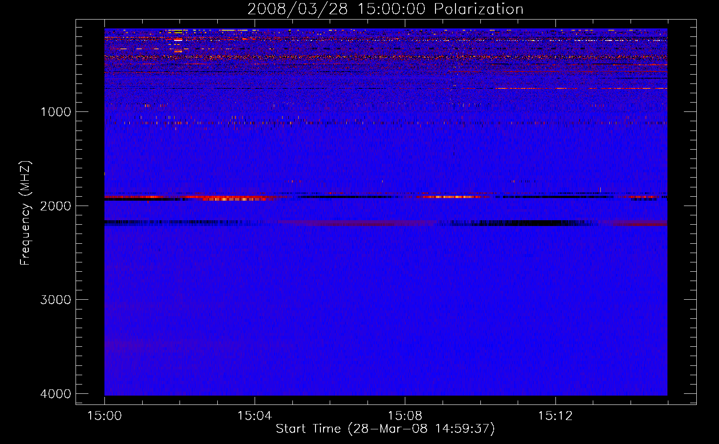Click the 15:00 time tick label

pyautogui.click(x=104, y=416)
